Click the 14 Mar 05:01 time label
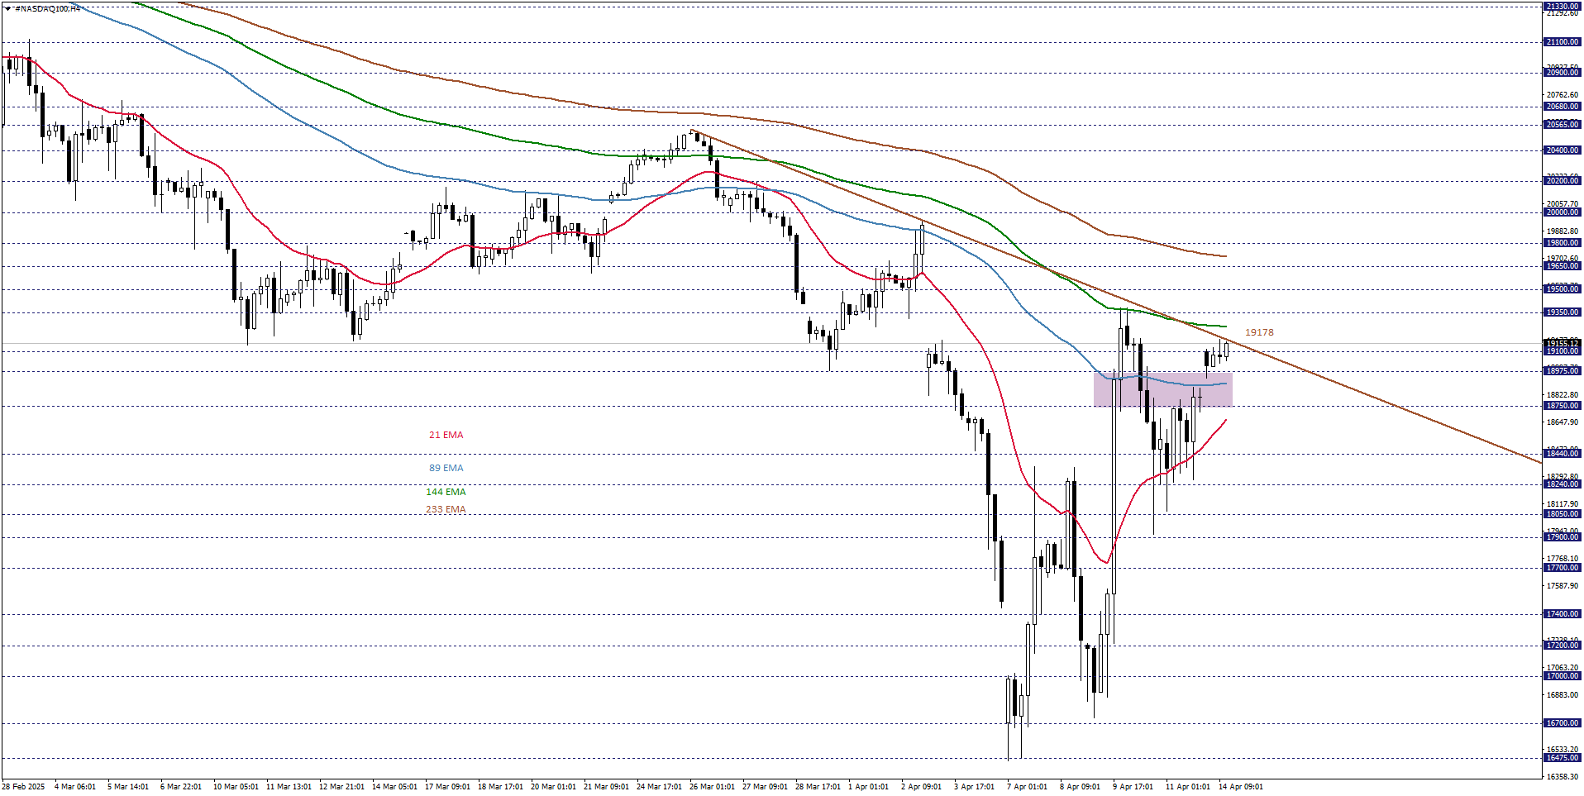 (394, 787)
